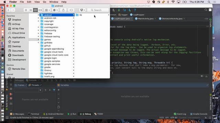220x123 pixels.
Task: Open the Help menu
Action: pyautogui.click(x=64, y=2)
